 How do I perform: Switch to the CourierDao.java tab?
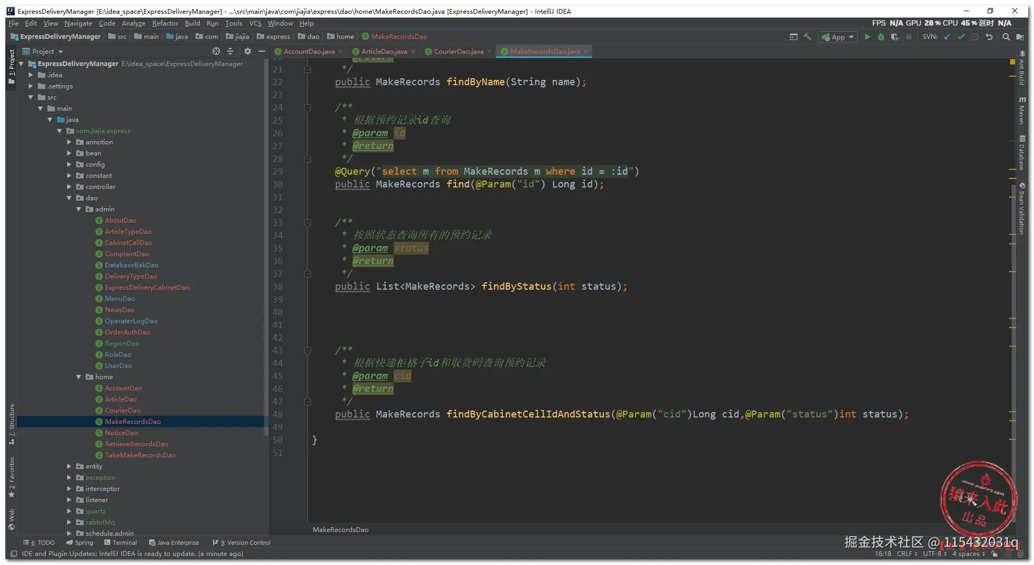click(458, 52)
